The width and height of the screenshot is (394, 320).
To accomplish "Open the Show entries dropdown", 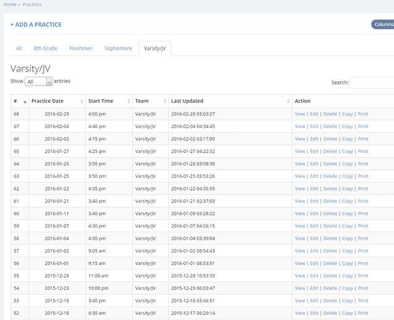I will point(39,81).
